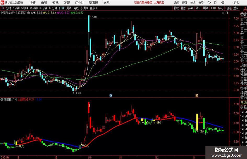Switch to the 1分钟 period tab
This screenshot has width=247, height=159.
pyautogui.click(x=16, y=8)
